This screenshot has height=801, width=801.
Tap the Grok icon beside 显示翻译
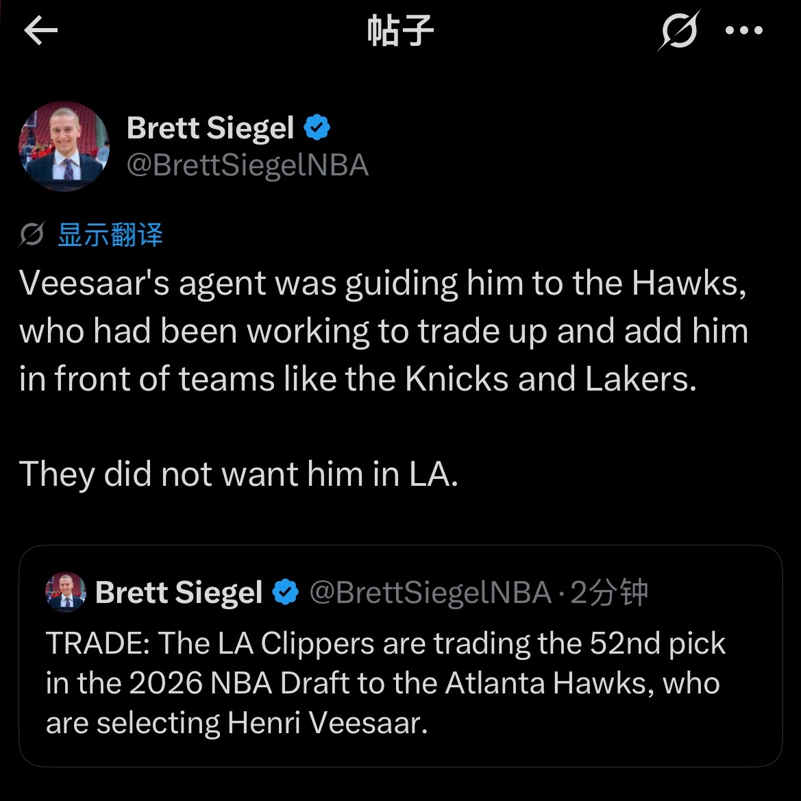pyautogui.click(x=32, y=234)
